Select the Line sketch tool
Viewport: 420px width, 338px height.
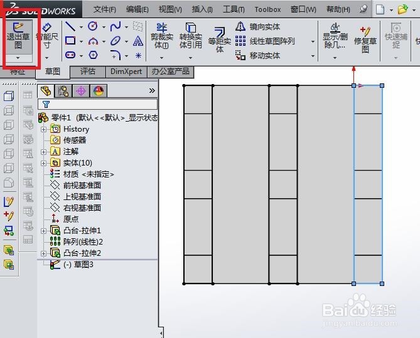[x=70, y=26]
